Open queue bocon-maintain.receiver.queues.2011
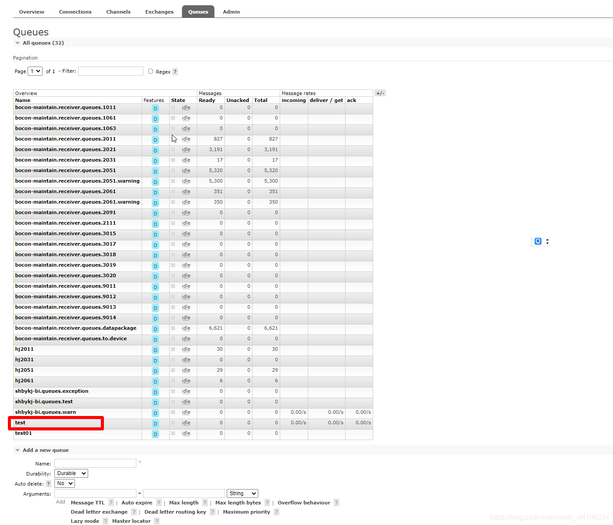613x525 pixels. [65, 139]
